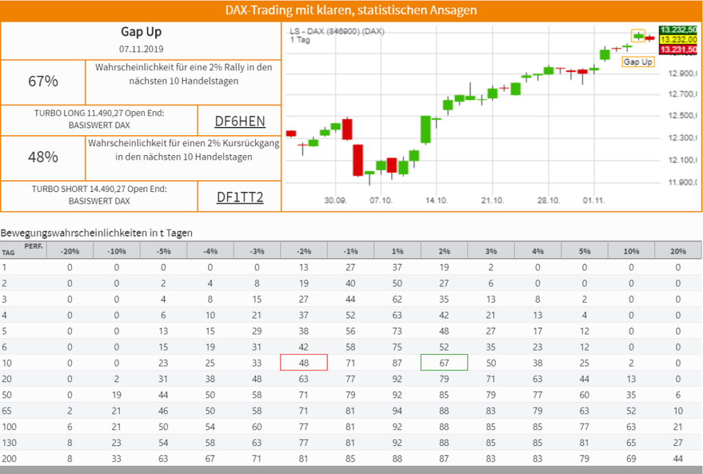Click the 01.11. date label on the chart axis

594,200
